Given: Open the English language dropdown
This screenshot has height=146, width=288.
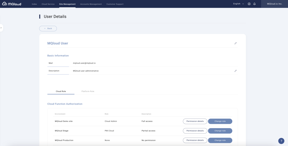Looking at the screenshot, I should click(x=238, y=4).
